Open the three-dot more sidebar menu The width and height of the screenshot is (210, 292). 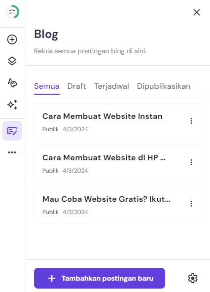click(x=12, y=152)
